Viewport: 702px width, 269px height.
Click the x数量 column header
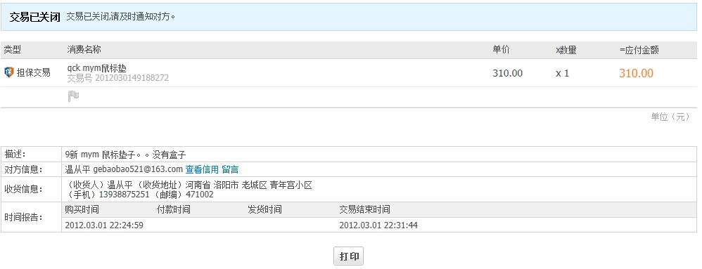(566, 50)
